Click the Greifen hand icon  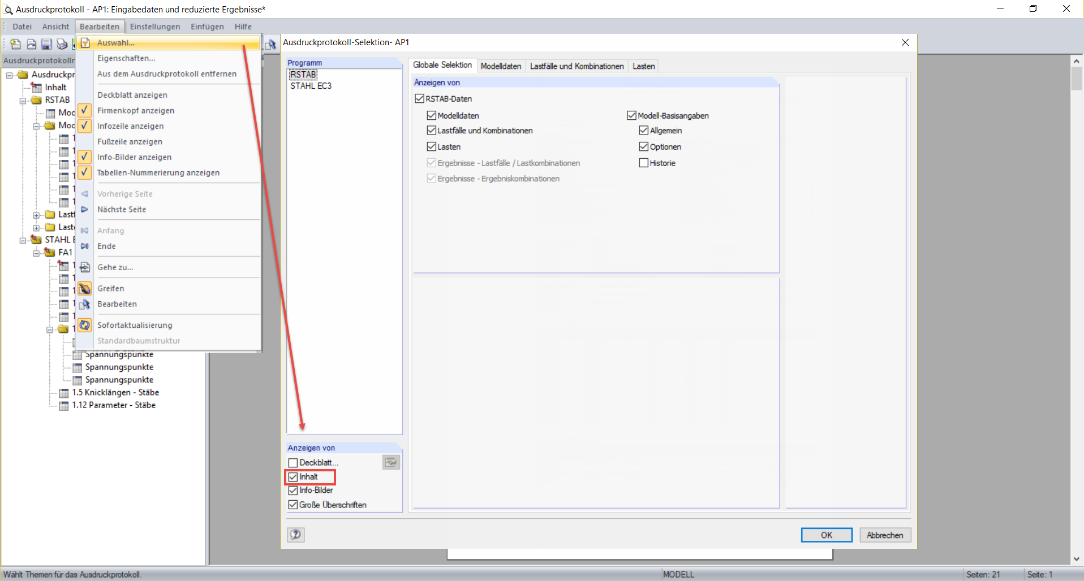coord(85,288)
